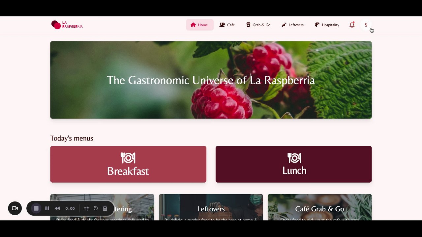Click the La Raspberria logo
This screenshot has width=422, height=237.
[x=67, y=25]
